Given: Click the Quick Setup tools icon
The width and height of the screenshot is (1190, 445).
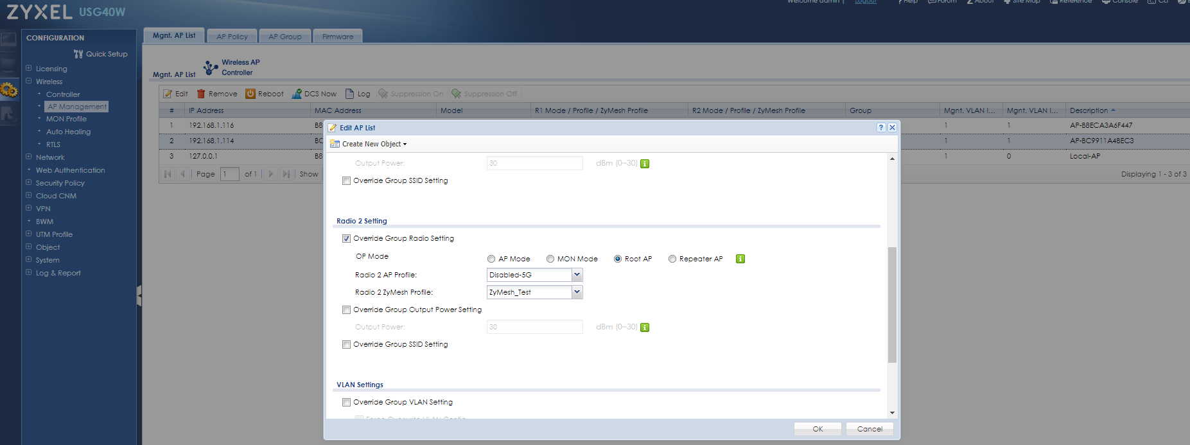Looking at the screenshot, I should [78, 54].
